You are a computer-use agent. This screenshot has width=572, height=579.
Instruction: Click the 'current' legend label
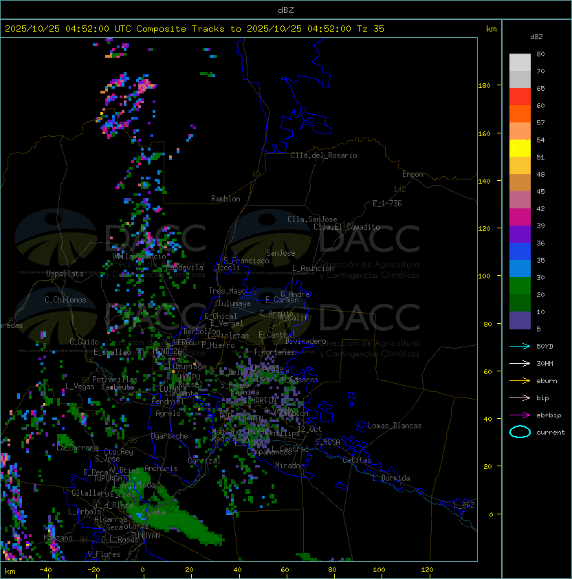(x=551, y=433)
